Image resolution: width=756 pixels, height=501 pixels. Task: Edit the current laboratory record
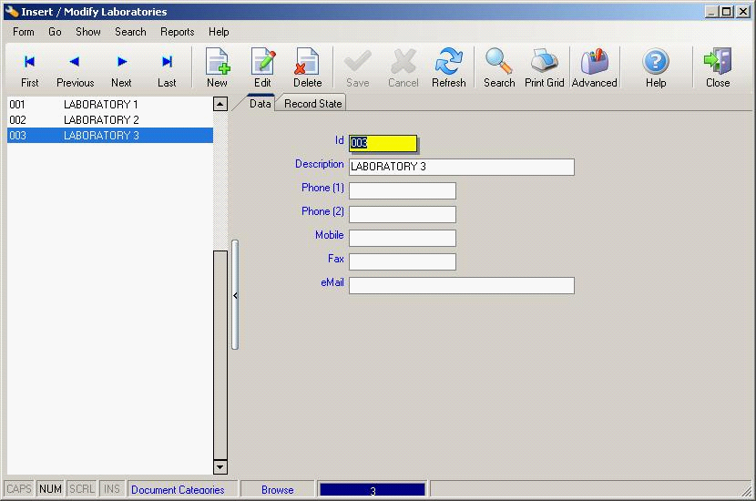(x=262, y=68)
